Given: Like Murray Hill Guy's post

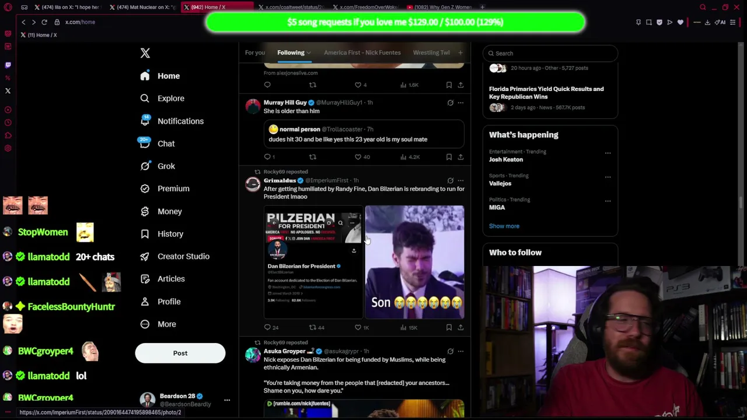Looking at the screenshot, I should 362,157.
